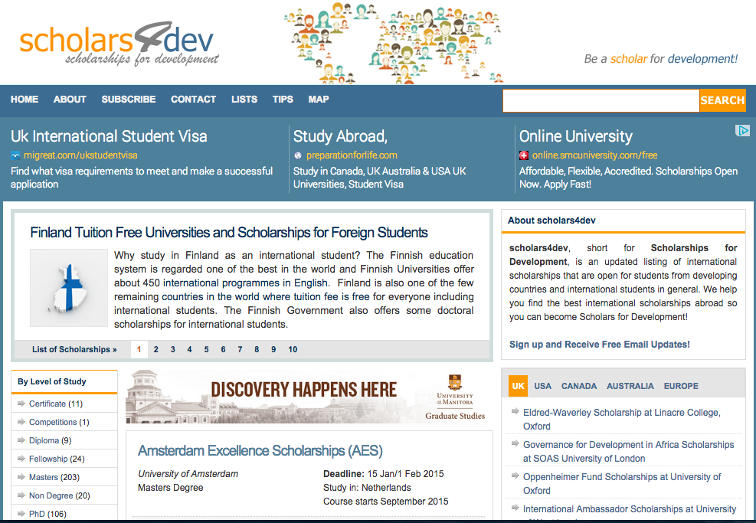Click the University of Manitoba crest logo
This screenshot has height=523, width=756.
pyautogui.click(x=455, y=382)
